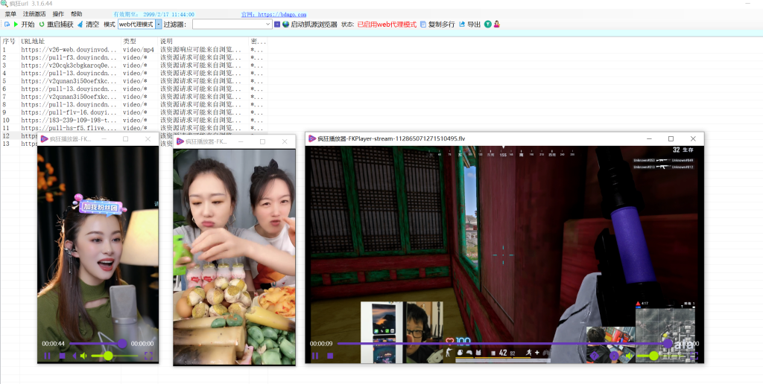The image size is (763, 384).
Task: Click the first small icon left of 开始
Action: 7,25
